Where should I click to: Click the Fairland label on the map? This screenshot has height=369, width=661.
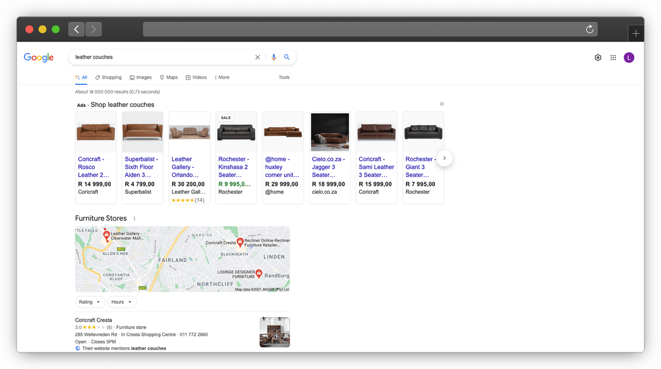click(x=173, y=260)
